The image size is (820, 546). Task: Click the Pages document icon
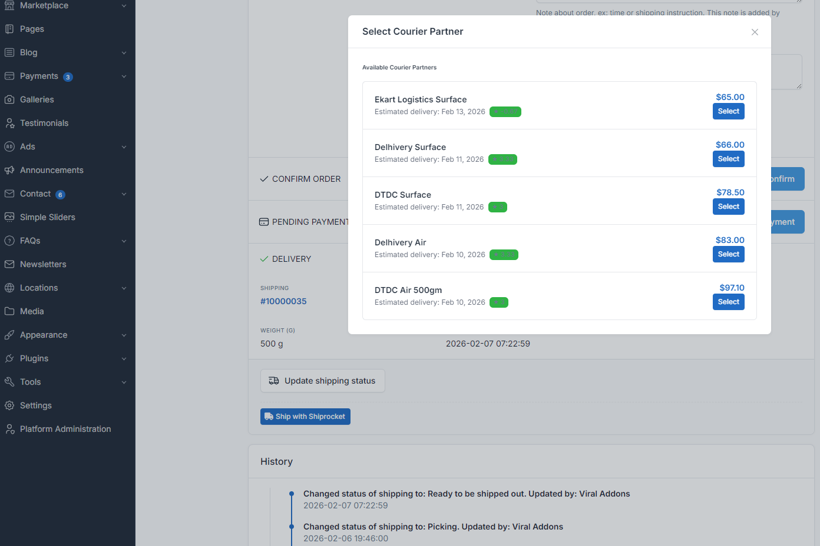click(x=9, y=29)
